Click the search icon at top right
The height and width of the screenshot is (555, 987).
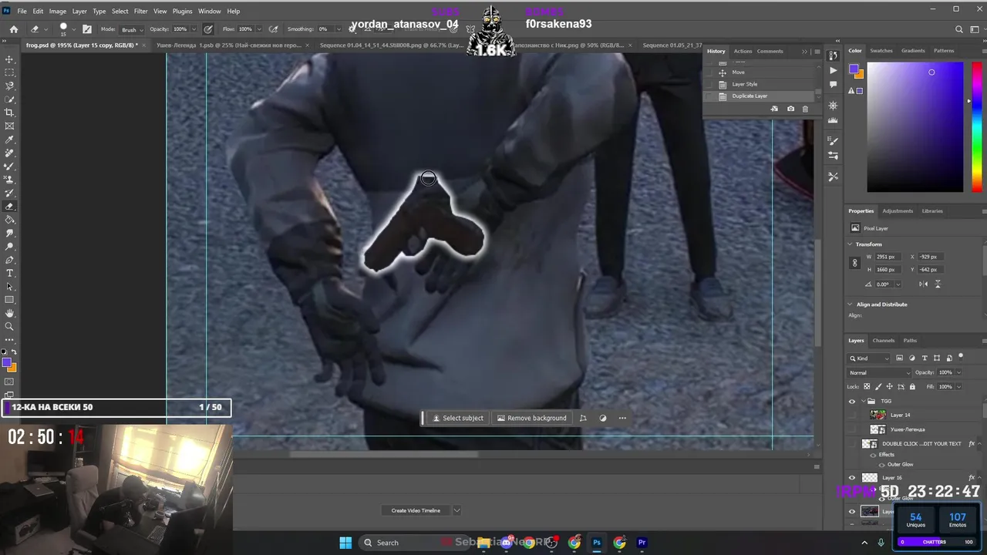pos(959,29)
